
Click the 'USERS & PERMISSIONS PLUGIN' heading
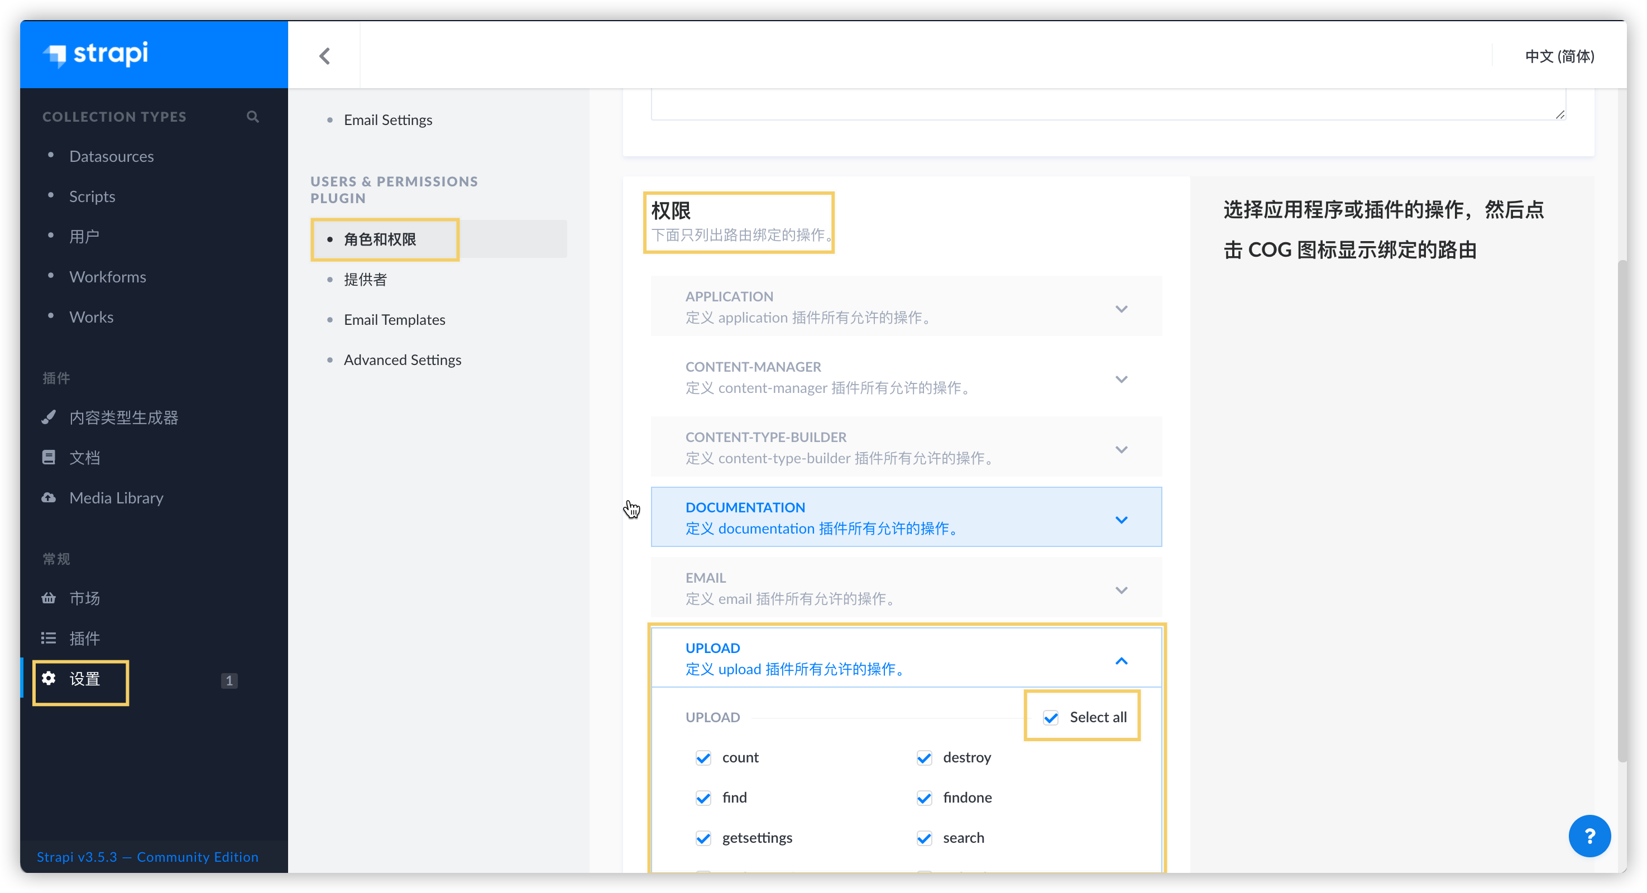pyautogui.click(x=394, y=190)
